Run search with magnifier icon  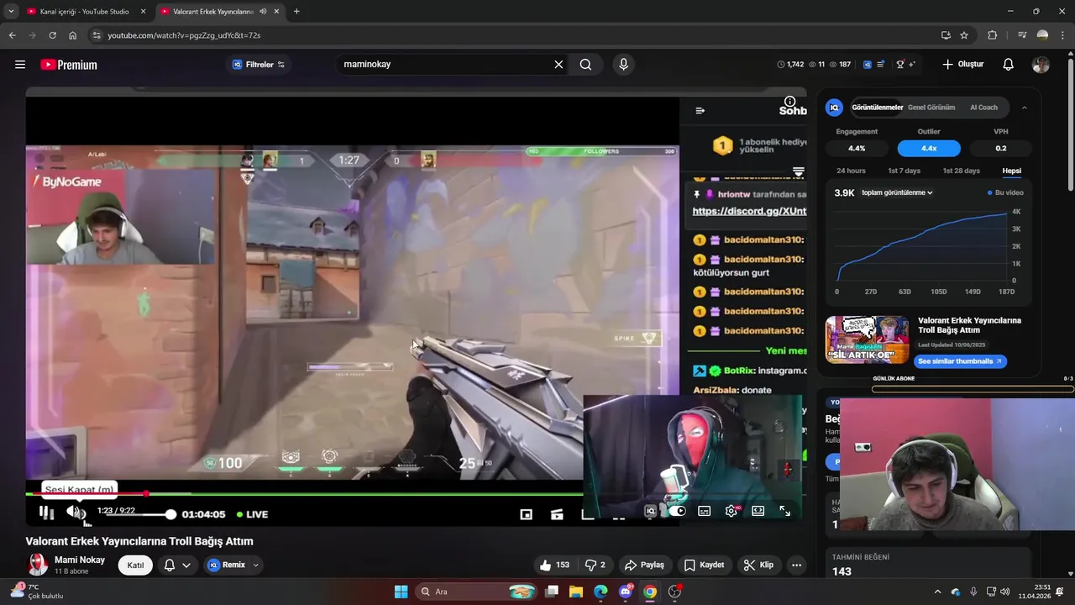585,64
